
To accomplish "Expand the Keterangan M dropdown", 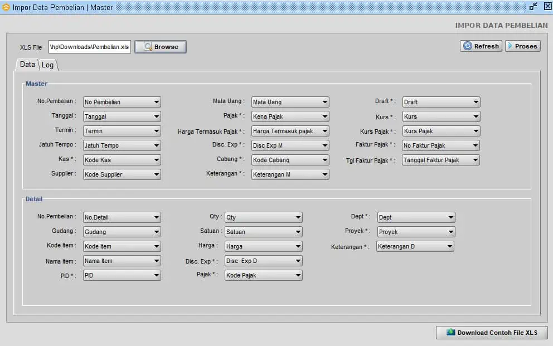I will pyautogui.click(x=290, y=174).
